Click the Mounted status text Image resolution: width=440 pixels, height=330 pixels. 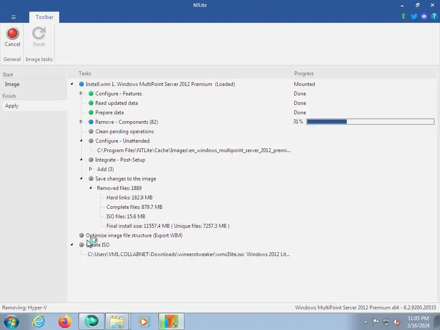coord(304,84)
